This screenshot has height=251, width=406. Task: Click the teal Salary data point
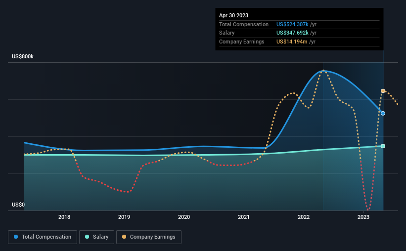(x=383, y=146)
